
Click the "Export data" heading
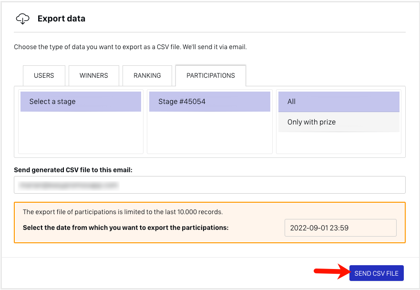(61, 19)
